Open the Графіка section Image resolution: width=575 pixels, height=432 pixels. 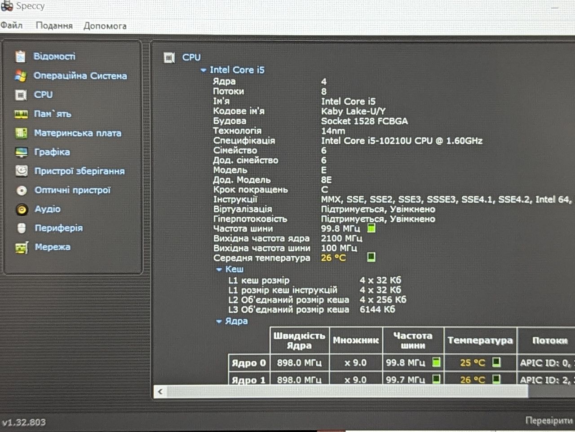(x=52, y=152)
